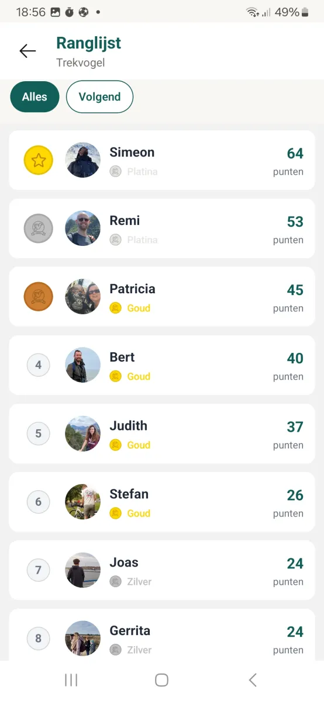Tap the back arrow icon
Image resolution: width=324 pixels, height=701 pixels.
[27, 51]
